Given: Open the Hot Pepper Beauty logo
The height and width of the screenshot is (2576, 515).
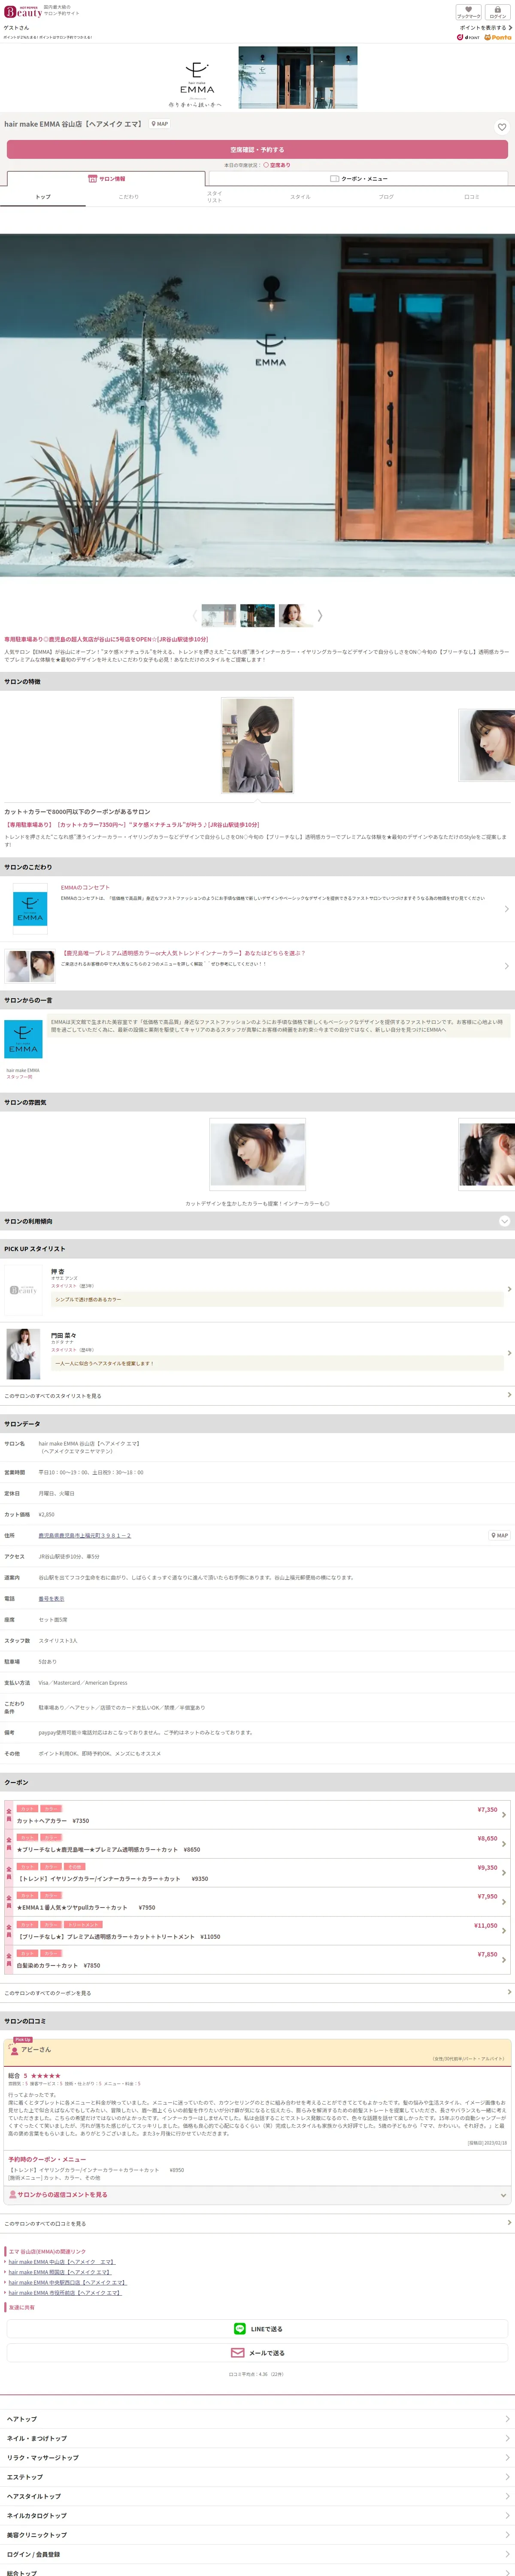Looking at the screenshot, I should 23,11.
